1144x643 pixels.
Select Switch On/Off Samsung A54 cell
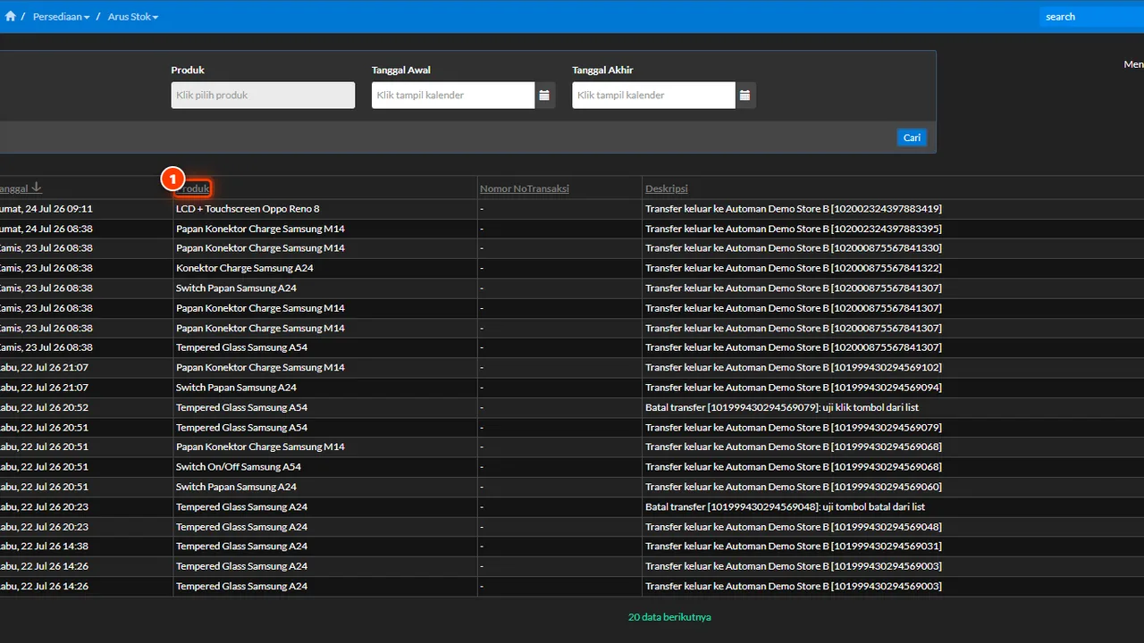239,467
